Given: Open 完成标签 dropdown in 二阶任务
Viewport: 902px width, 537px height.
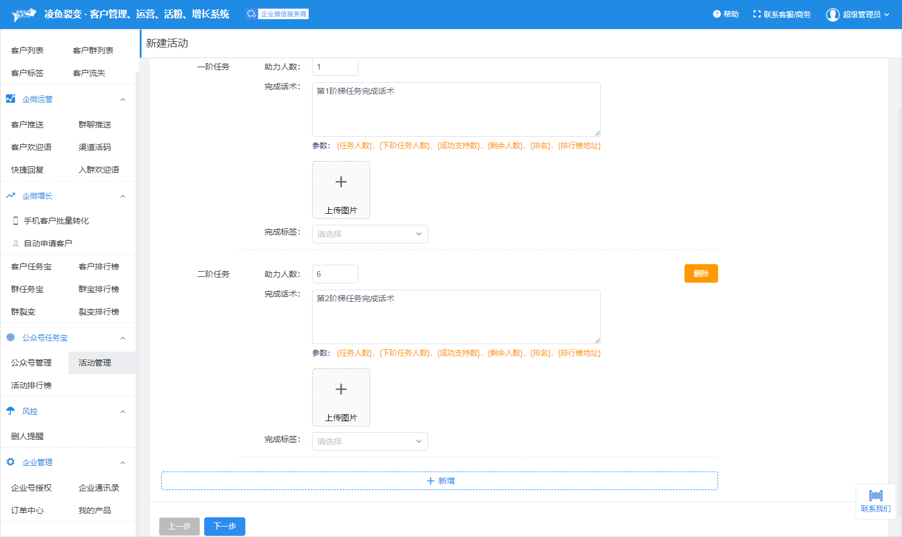Looking at the screenshot, I should [x=370, y=441].
